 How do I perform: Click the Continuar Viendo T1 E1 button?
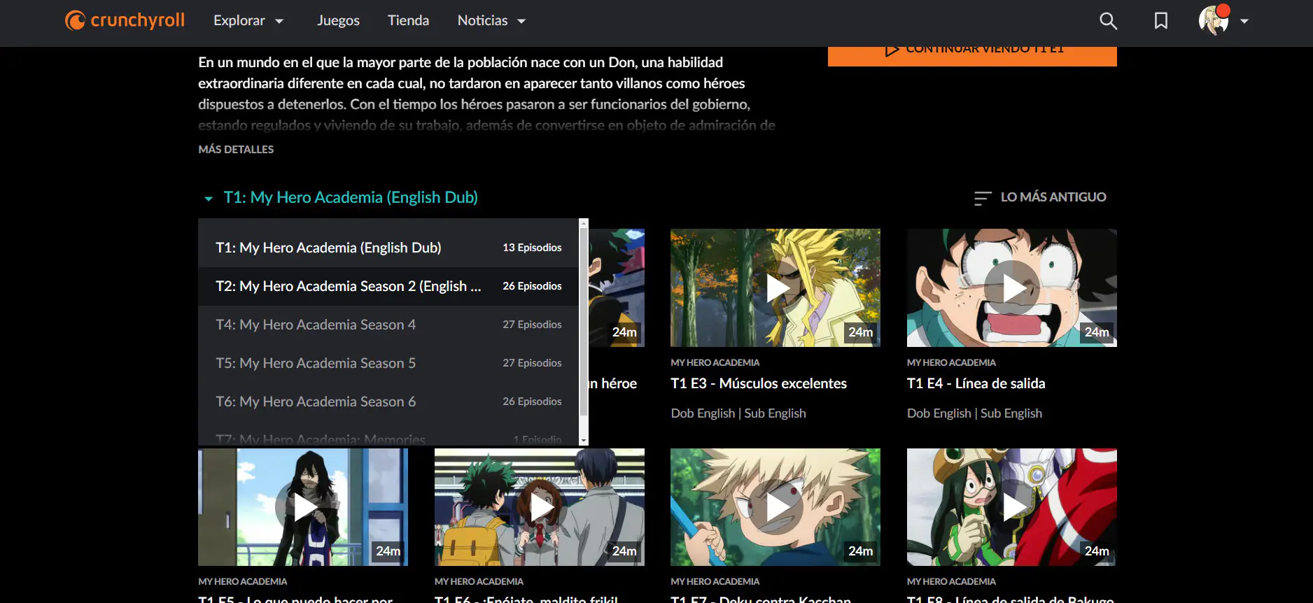pos(972,56)
